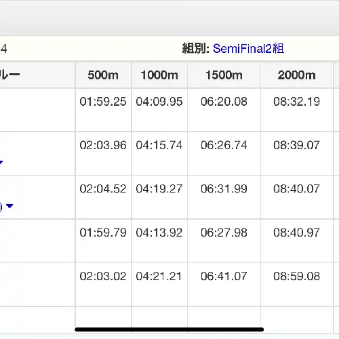Click the 04:15.74 split time cell
Screen dimensions: 339x339
(159, 145)
